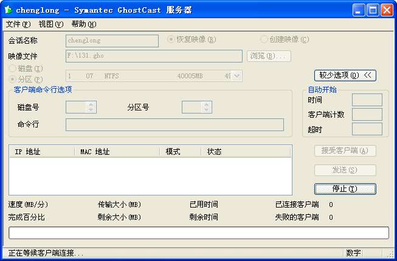Click the 数字 status bar indicator
Viewport: 397px width, 261px height.
click(x=353, y=253)
